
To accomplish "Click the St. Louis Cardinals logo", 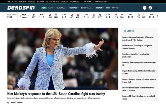I will pyautogui.click(x=94, y=15).
